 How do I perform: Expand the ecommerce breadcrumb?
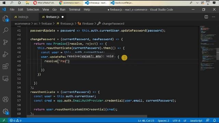pyautogui.click(x=22, y=24)
